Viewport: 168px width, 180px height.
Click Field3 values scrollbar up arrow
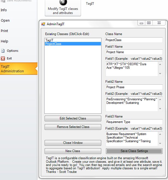pyautogui.click(x=160, y=134)
